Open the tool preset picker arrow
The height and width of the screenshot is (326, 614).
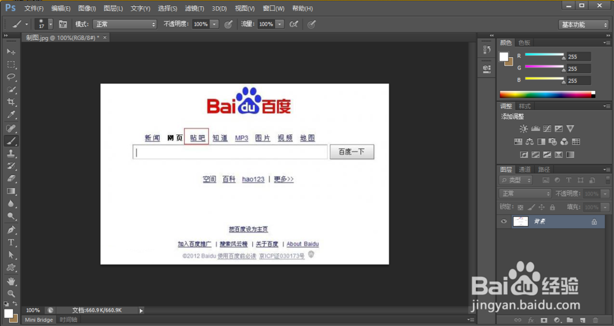pyautogui.click(x=26, y=25)
